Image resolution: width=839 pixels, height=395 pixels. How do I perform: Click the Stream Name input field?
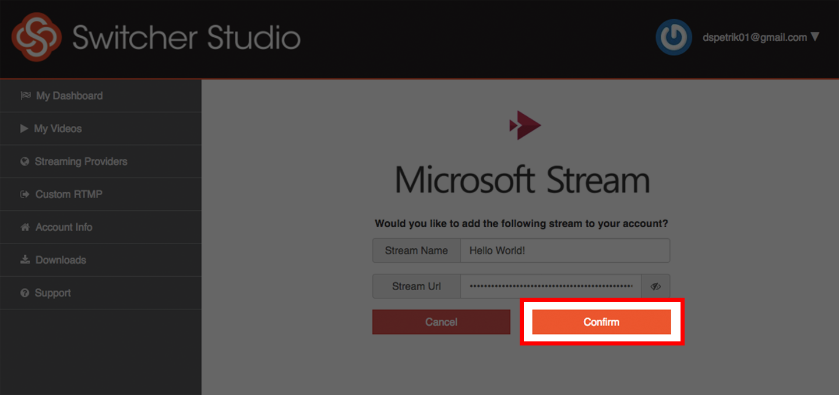point(565,251)
